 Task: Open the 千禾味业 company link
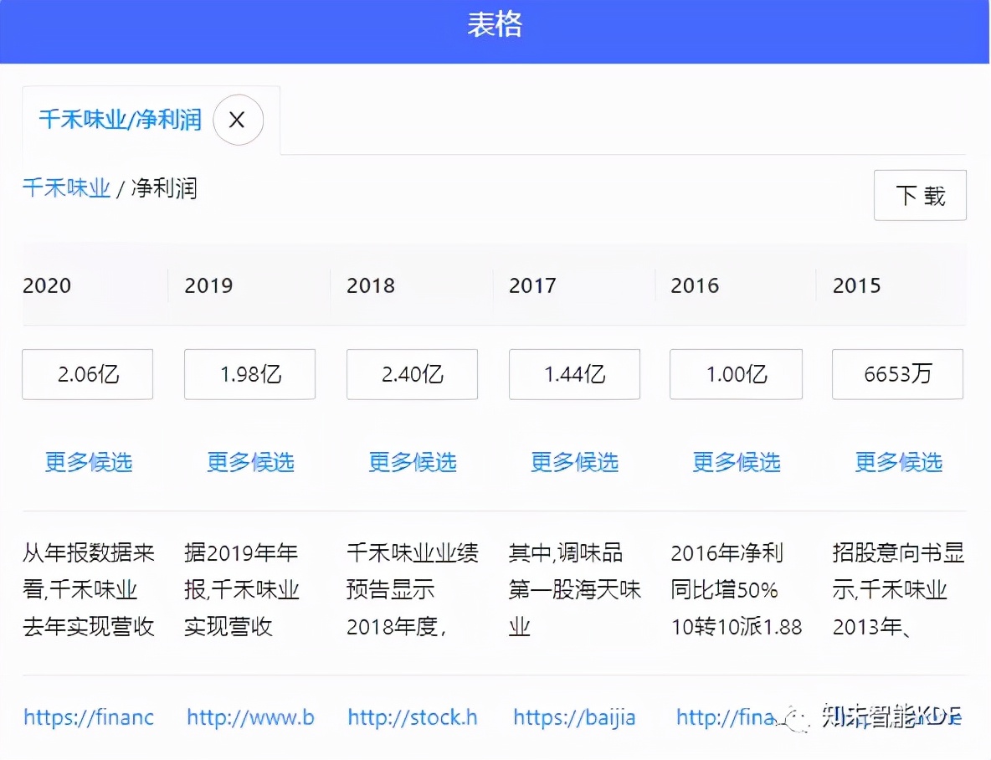(66, 188)
